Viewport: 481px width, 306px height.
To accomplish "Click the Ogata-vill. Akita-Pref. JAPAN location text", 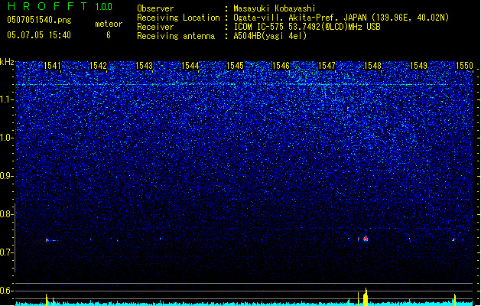I will 341,18.
